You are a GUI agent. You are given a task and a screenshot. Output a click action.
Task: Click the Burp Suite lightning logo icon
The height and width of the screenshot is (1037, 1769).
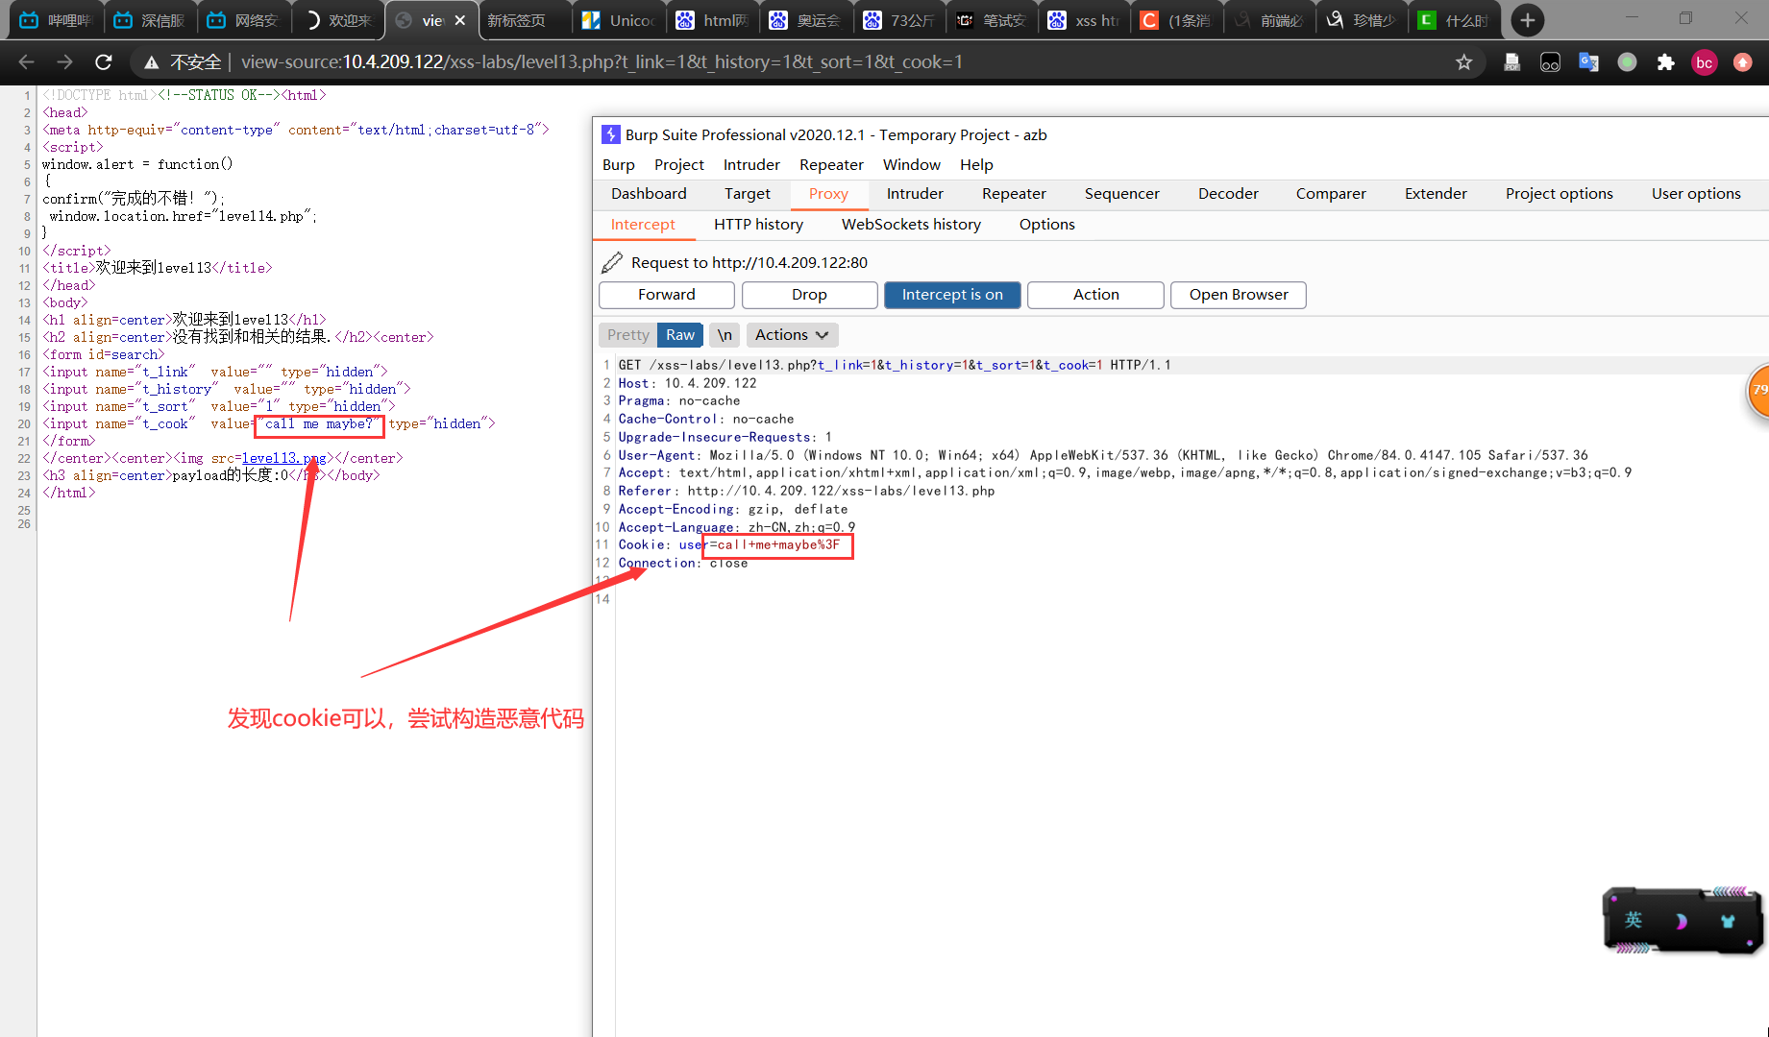pos(610,134)
